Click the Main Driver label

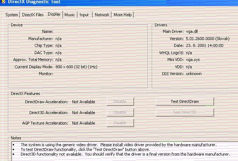click(173, 31)
